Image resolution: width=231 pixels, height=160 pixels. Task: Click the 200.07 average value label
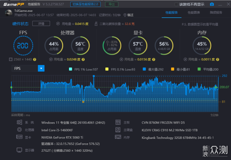(224, 87)
